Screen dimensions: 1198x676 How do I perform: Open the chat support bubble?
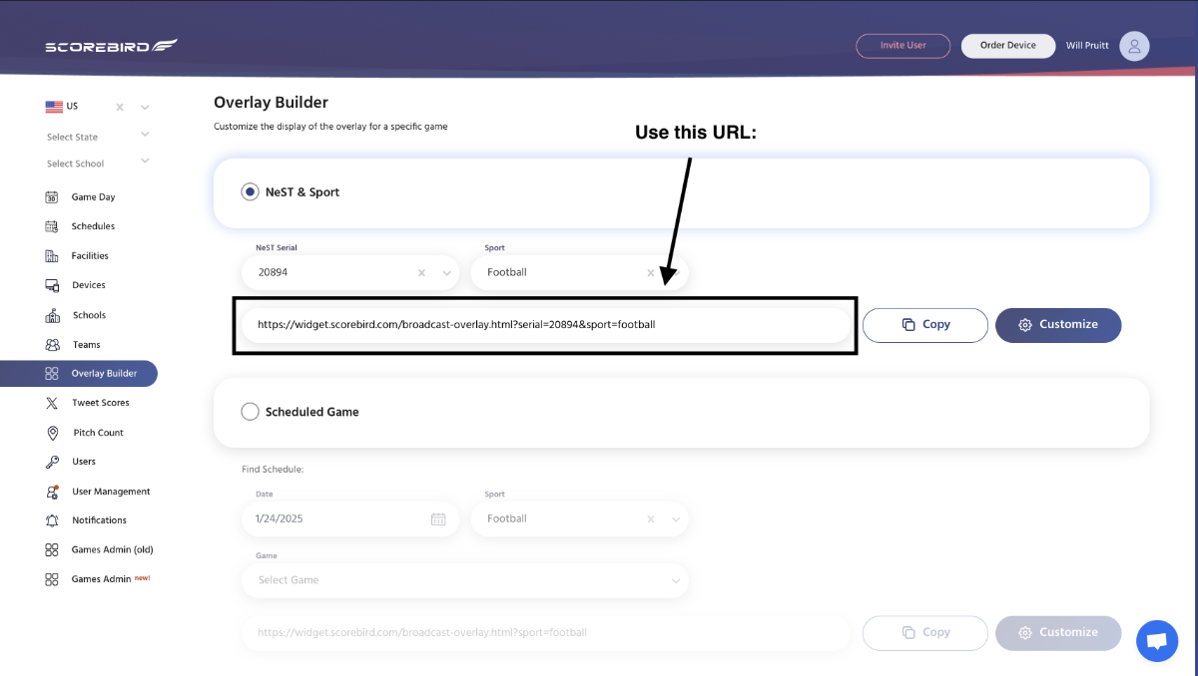[1157, 640]
